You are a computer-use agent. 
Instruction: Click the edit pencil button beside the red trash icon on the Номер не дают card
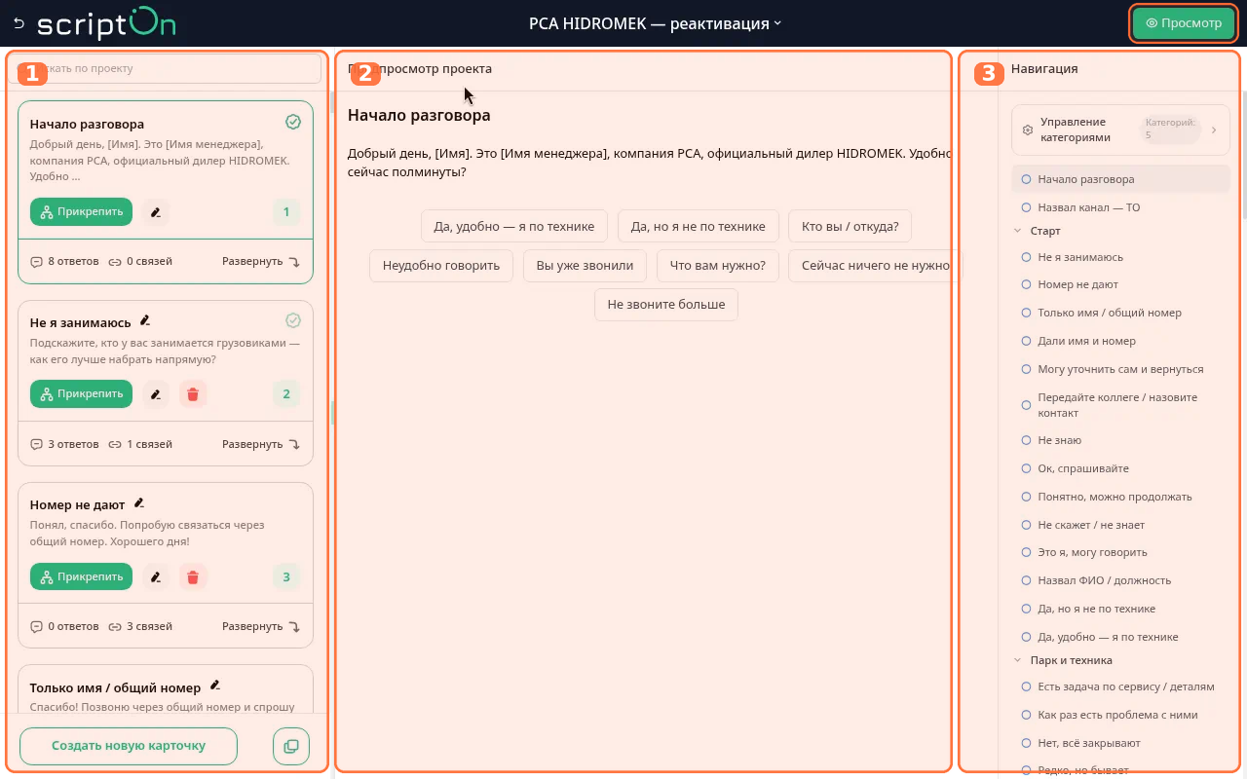pyautogui.click(x=155, y=576)
